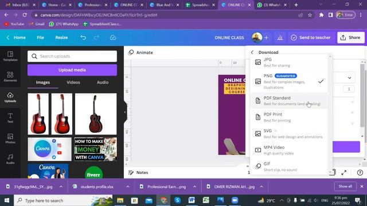Expand options for students profile.xlsx download
Viewport: 367px width, 206px height.
pyautogui.click(x=128, y=187)
